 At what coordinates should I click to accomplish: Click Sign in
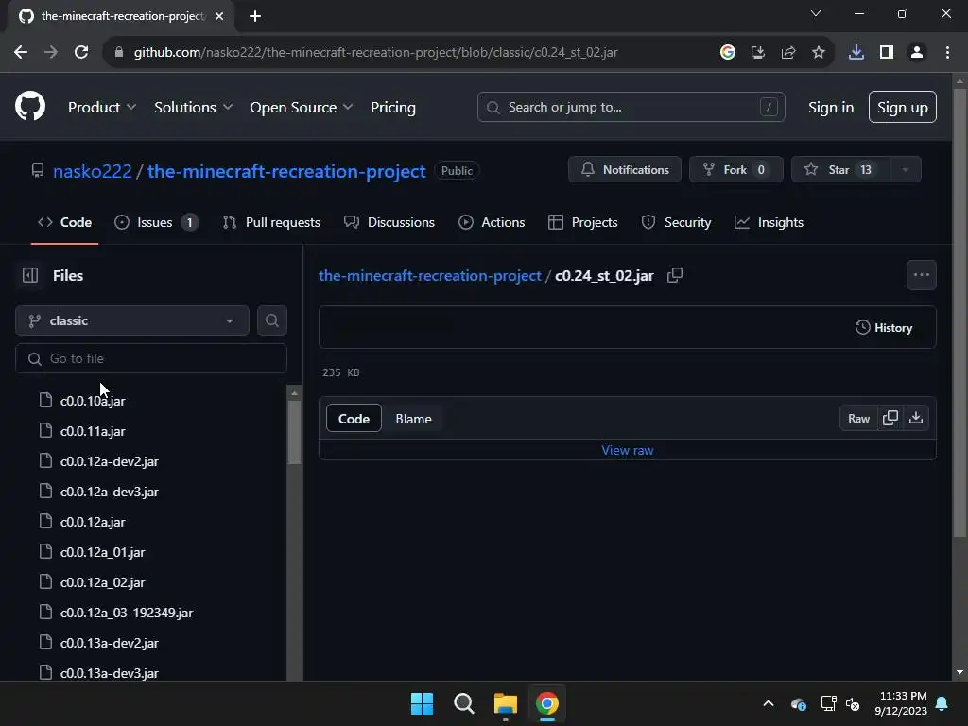tap(831, 107)
